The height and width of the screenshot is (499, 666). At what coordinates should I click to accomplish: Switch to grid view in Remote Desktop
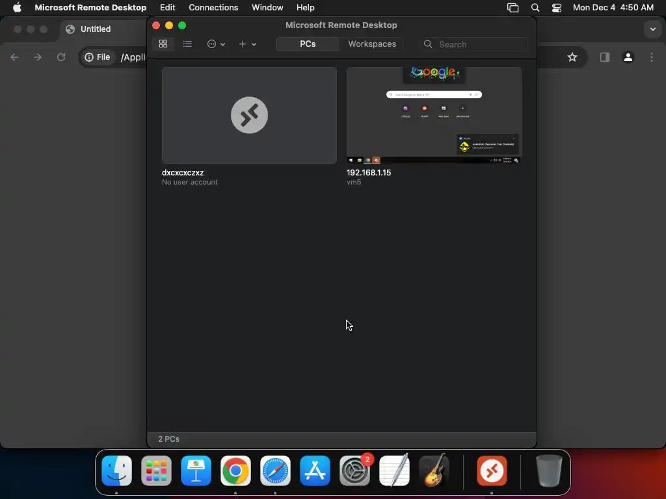click(163, 44)
